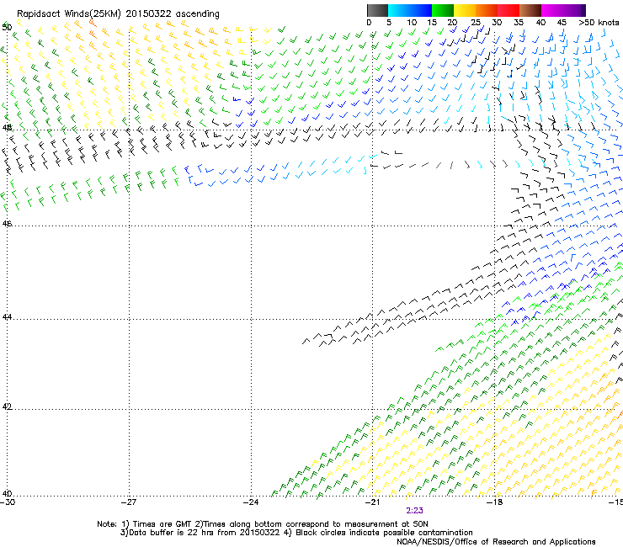623x547 pixels.
Task: Click the '-27' longitude axis label
Action: [129, 502]
